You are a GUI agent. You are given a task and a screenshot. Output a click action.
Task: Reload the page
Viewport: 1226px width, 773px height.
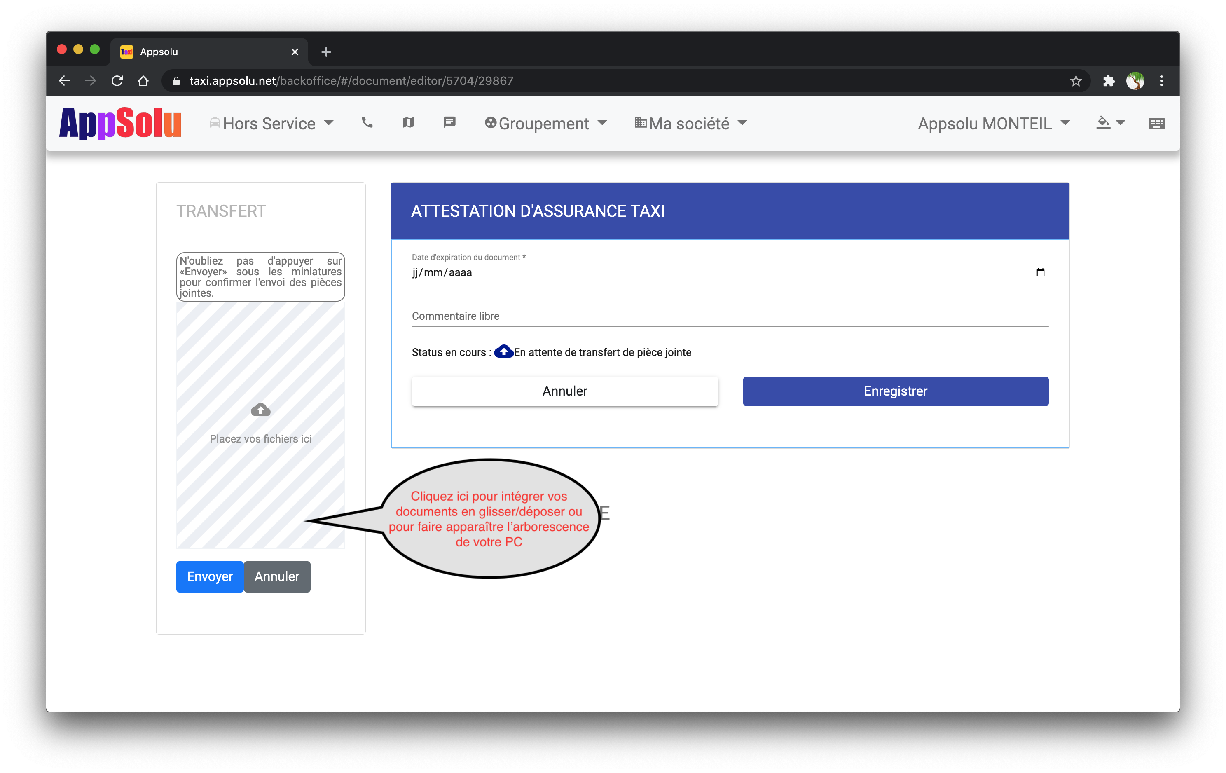(x=117, y=81)
